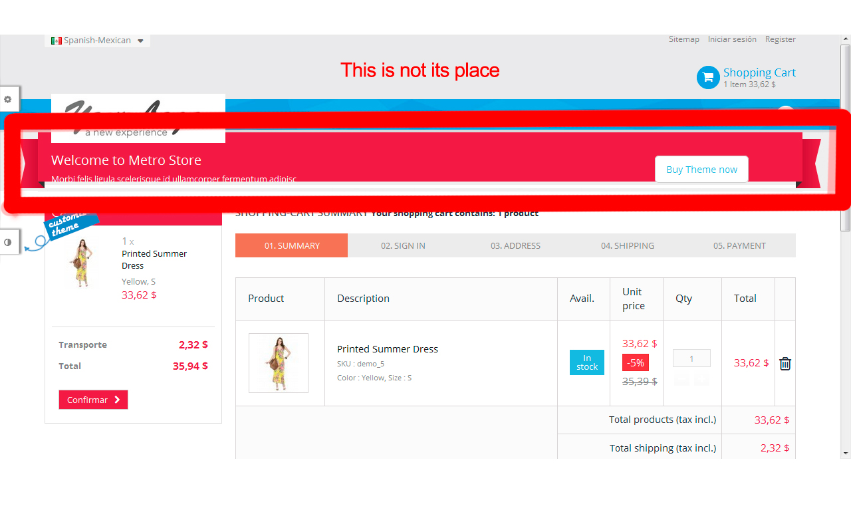851x532 pixels.
Task: Open Printed Summer Dress in the Description column
Action: pyautogui.click(x=388, y=349)
